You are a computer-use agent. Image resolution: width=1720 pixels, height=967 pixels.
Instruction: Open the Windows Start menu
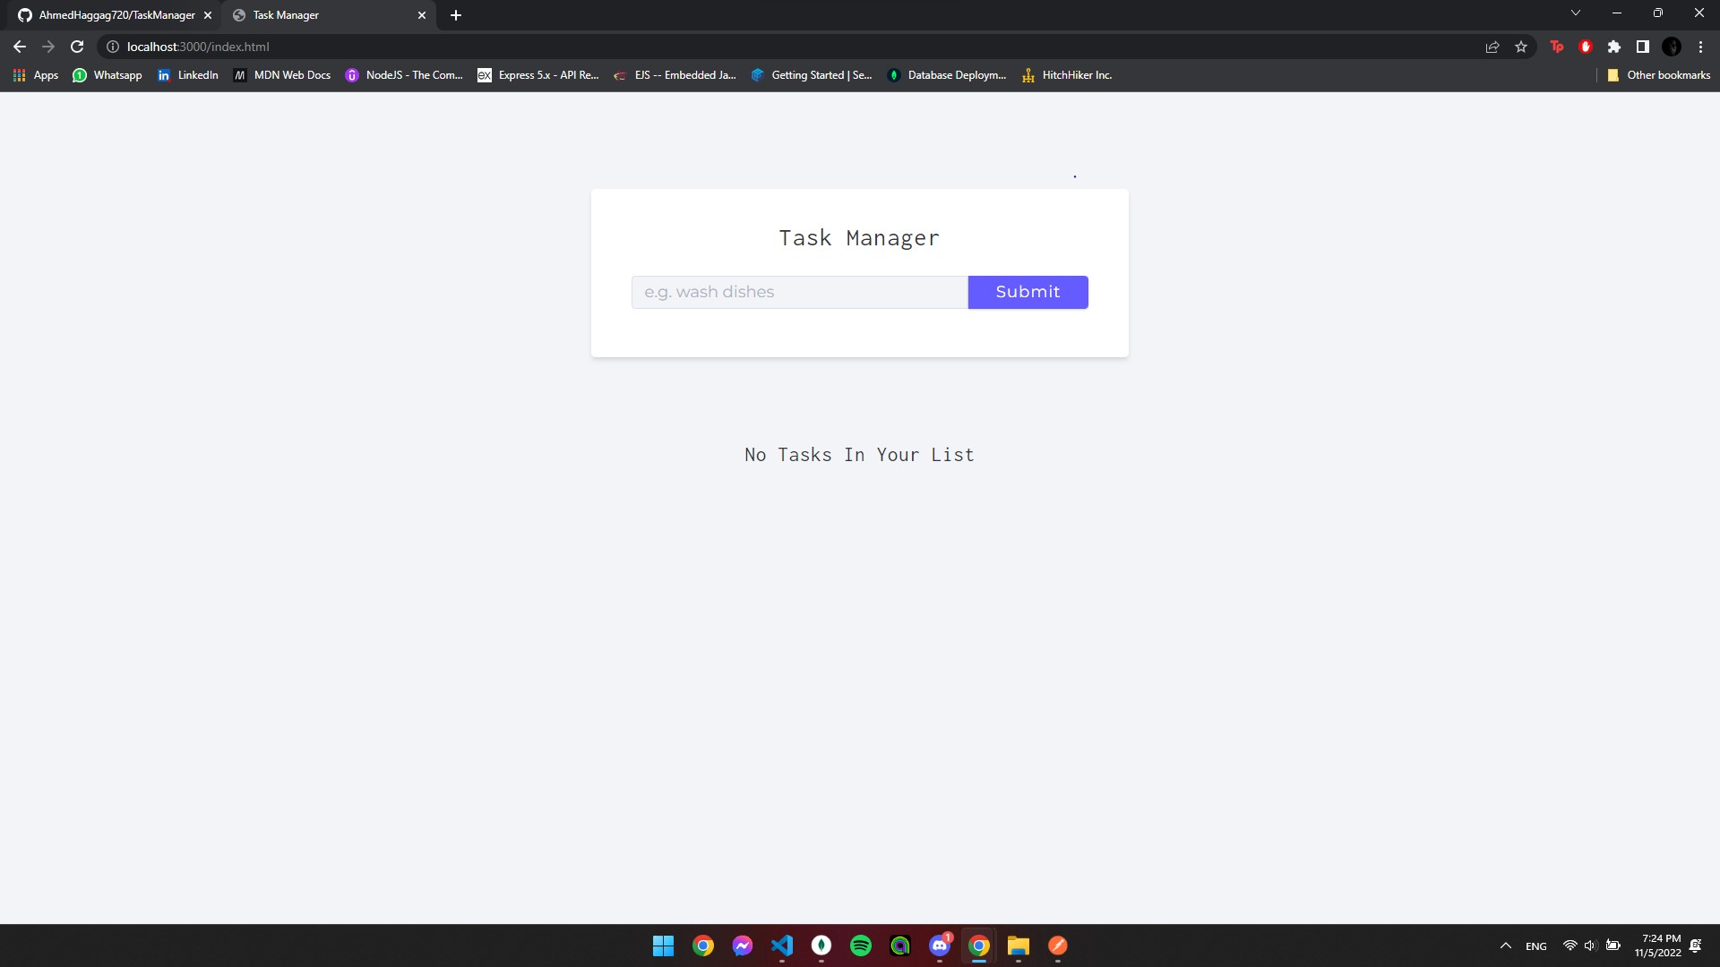tap(664, 946)
